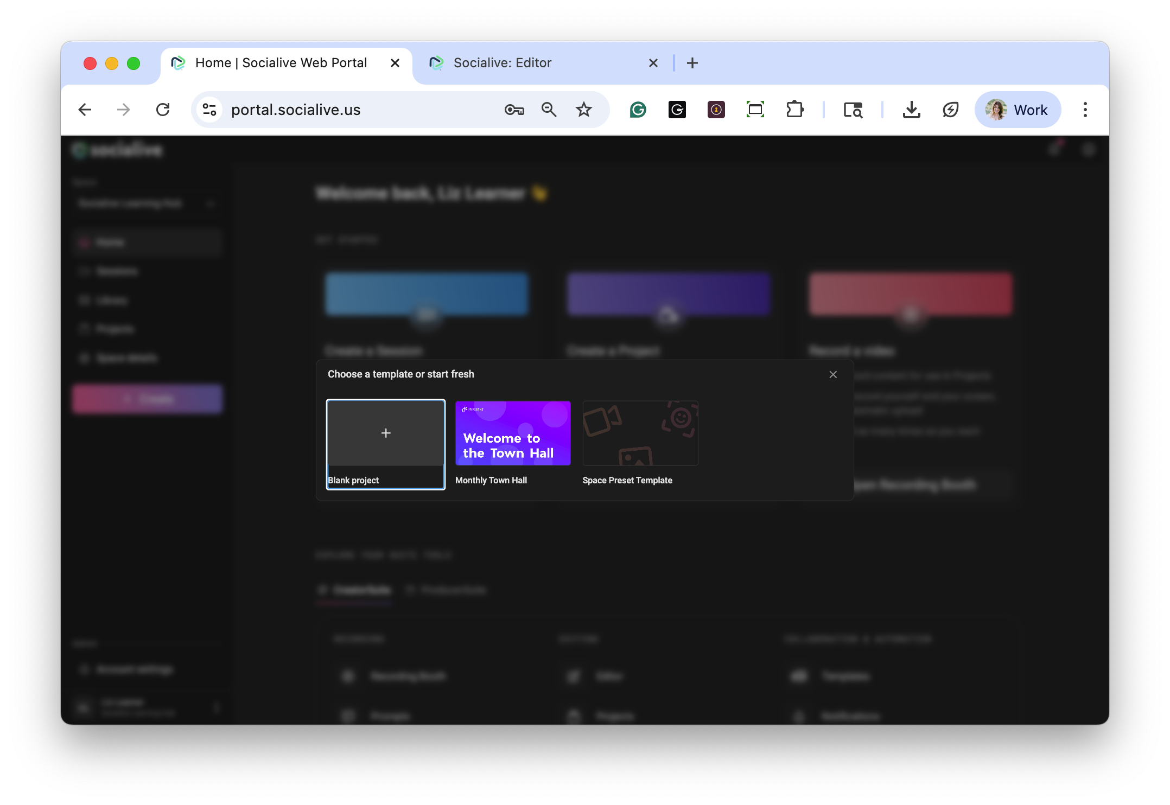The image size is (1170, 805).
Task: Switch to the Socialive: Editor tab
Action: [x=502, y=63]
